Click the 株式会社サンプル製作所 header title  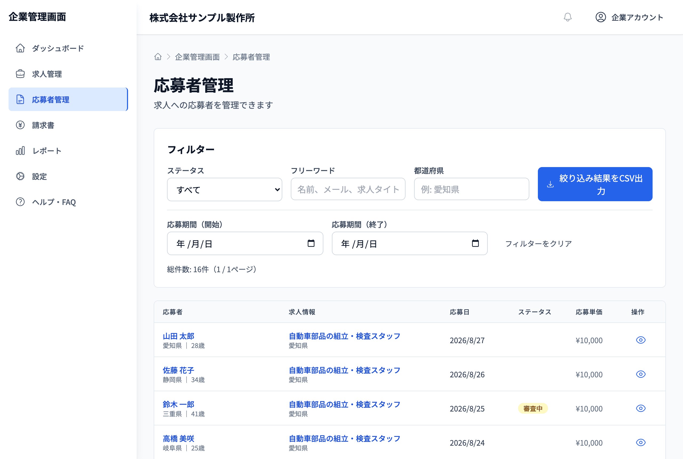pyautogui.click(x=202, y=18)
